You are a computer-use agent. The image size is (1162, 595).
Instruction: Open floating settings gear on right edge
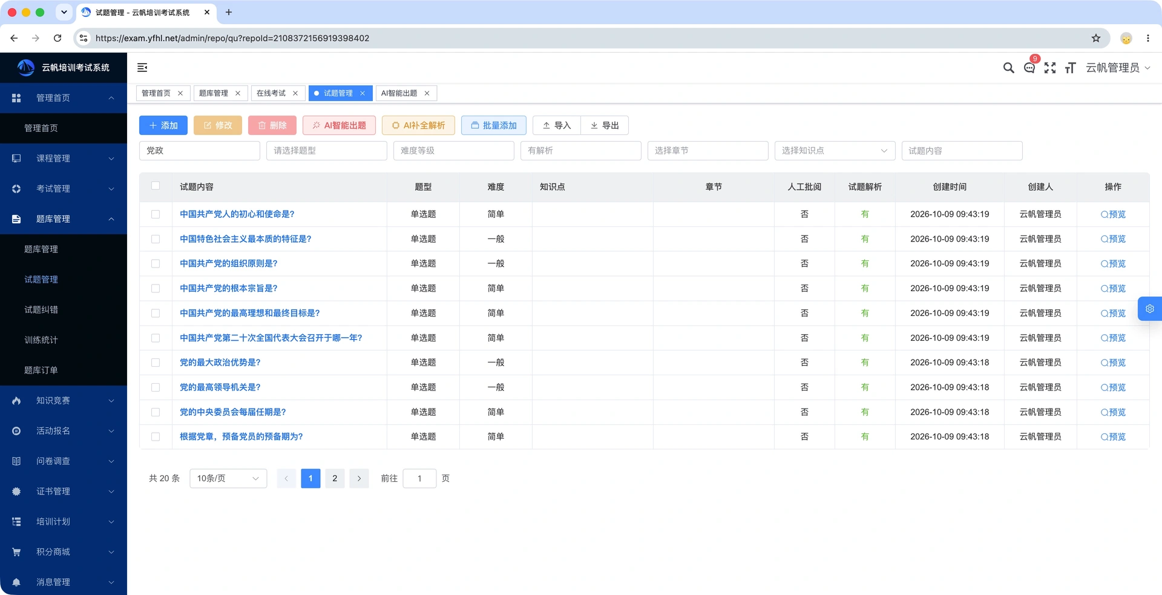[x=1150, y=309]
